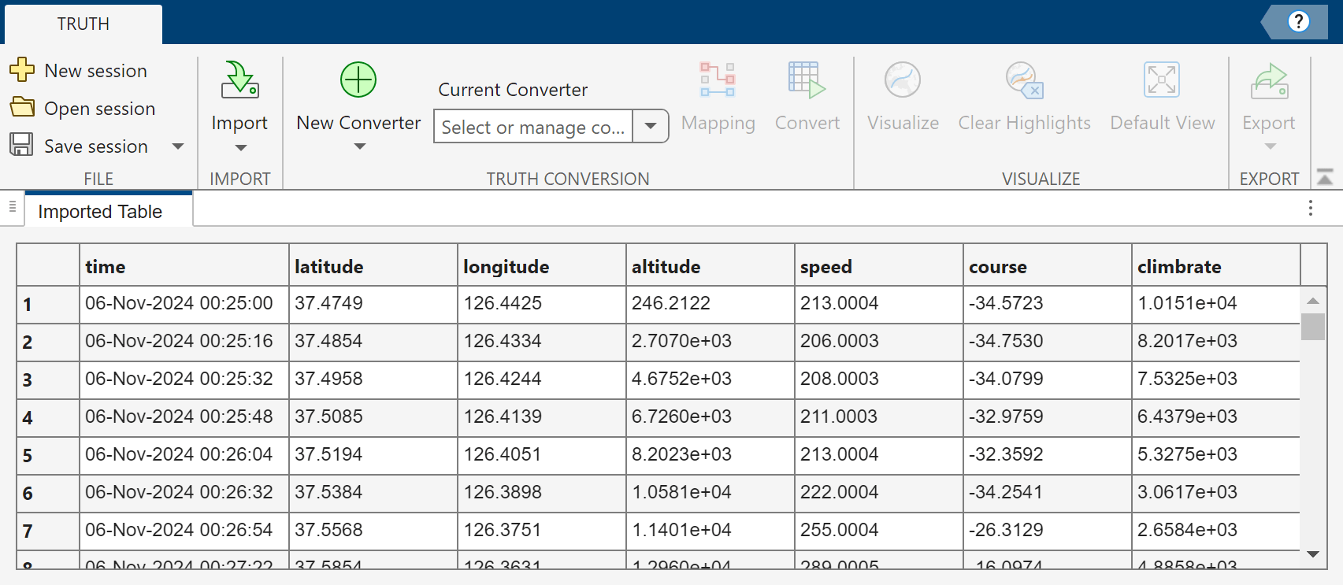Click the New session plus icon
Screen dimensions: 1343x585
(22, 70)
